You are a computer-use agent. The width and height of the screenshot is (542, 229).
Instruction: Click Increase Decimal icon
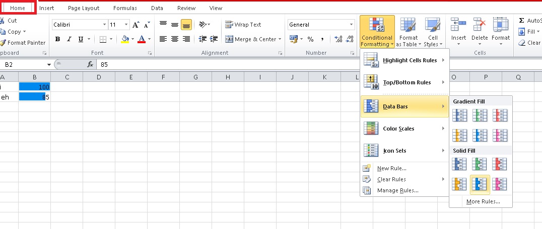tap(338, 39)
